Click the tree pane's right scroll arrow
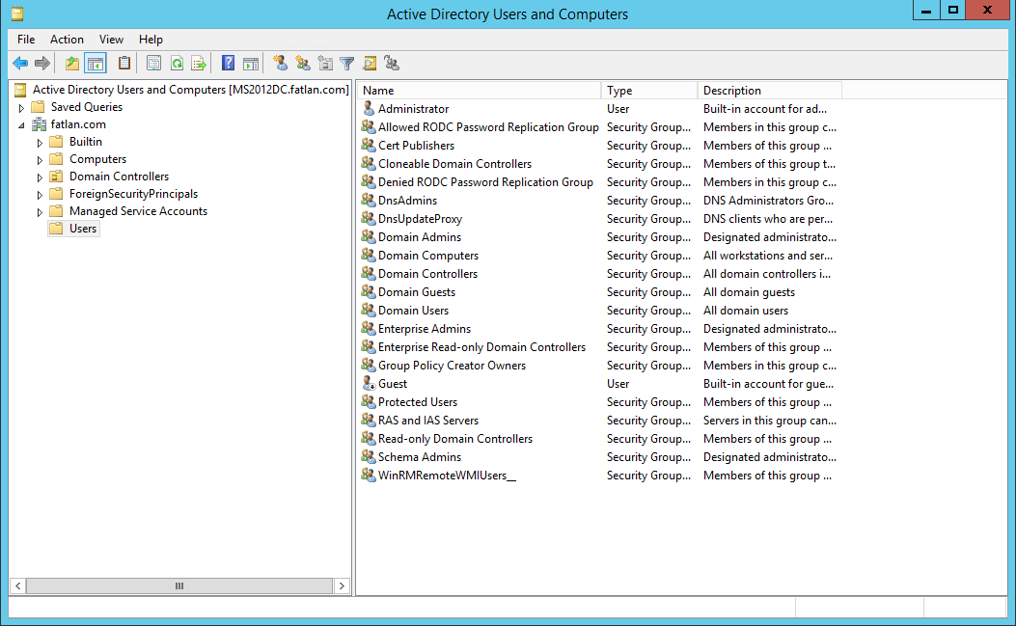The image size is (1016, 626). 342,585
